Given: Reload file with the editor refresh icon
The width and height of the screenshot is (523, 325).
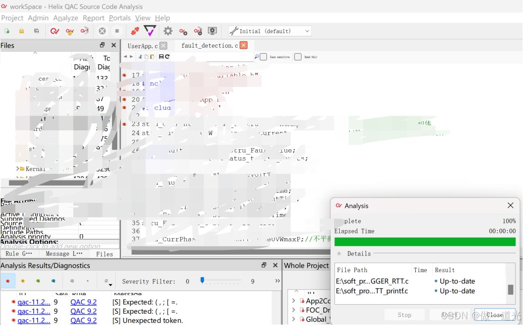Looking at the screenshot, I should (x=167, y=57).
